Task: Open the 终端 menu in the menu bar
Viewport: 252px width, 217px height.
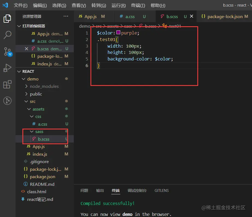Action: tap(138, 5)
